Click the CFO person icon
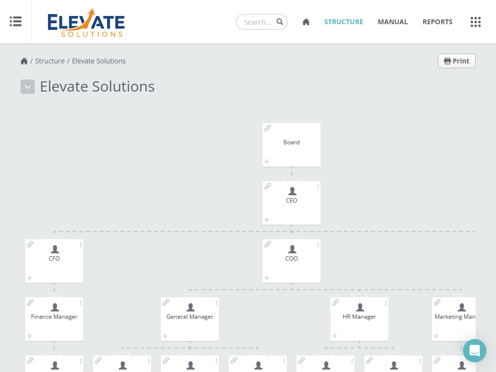The image size is (496, 372). coord(55,249)
